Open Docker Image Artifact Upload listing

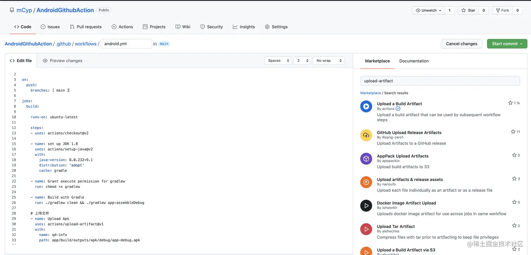(x=406, y=203)
